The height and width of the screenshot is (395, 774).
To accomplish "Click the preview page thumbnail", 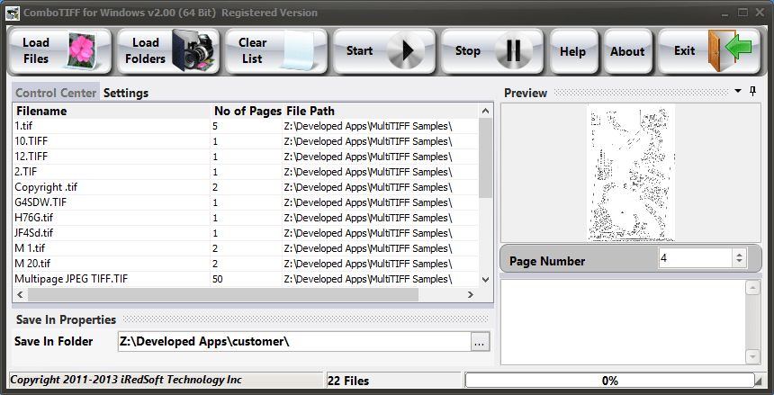I will tap(631, 173).
